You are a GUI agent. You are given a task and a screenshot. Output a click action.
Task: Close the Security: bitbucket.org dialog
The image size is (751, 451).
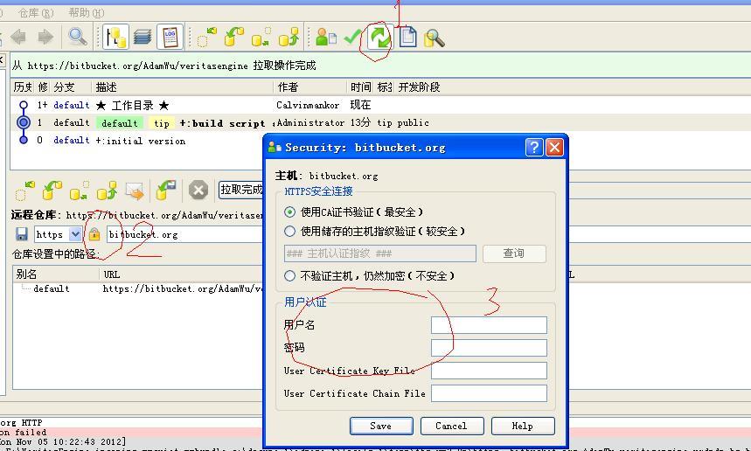click(554, 148)
